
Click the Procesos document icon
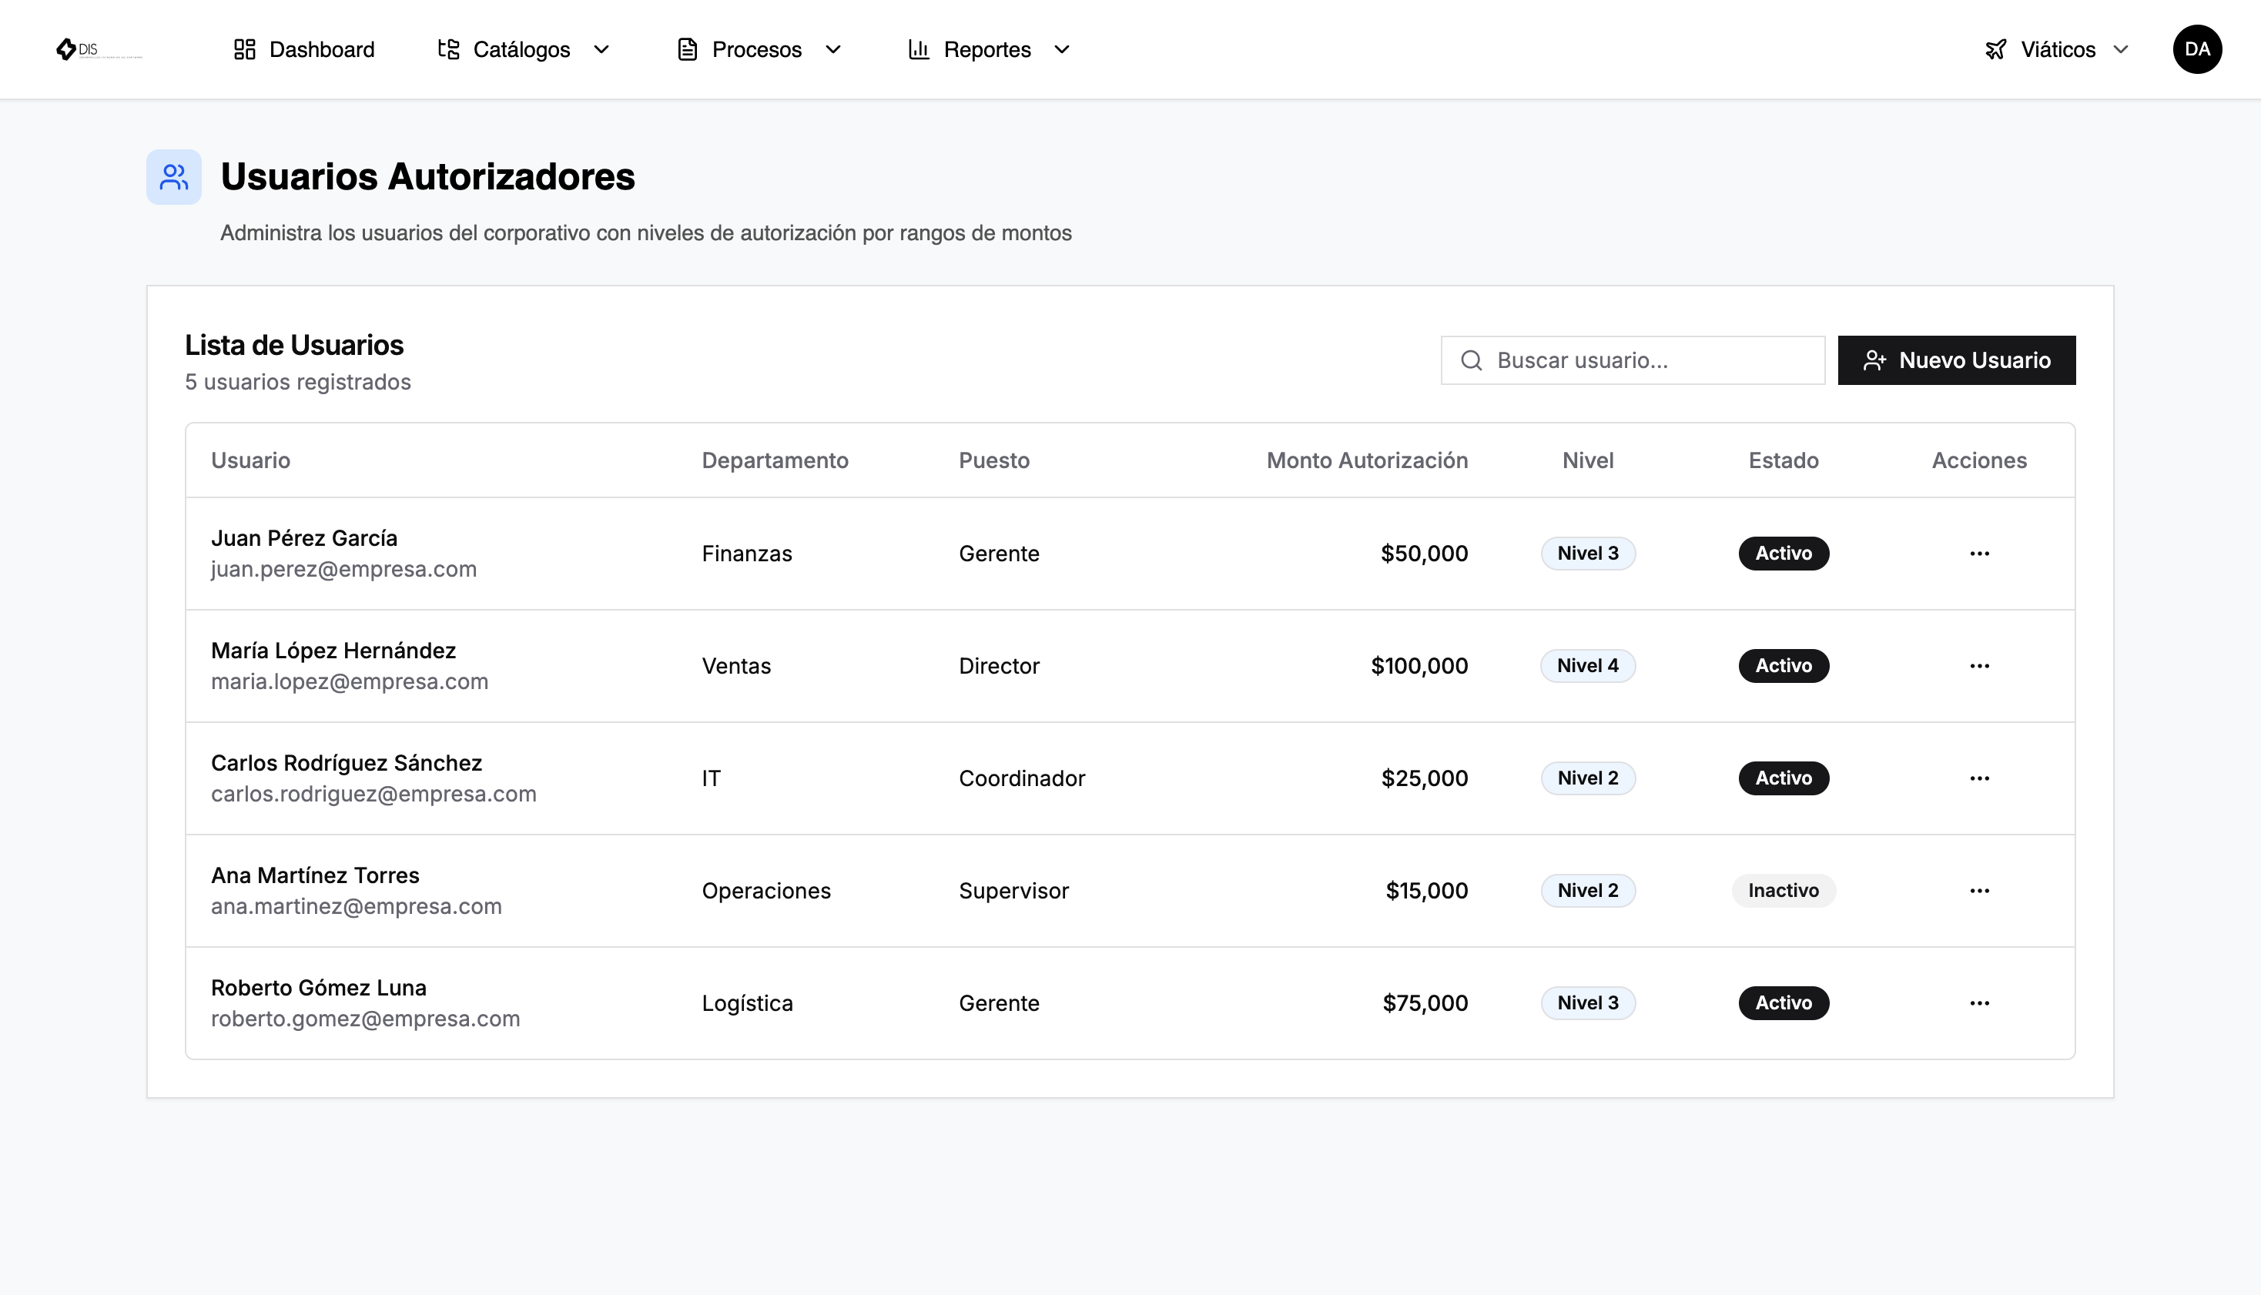point(688,49)
